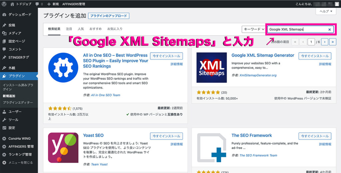Open 設定 settings menu
The height and width of the screenshot is (173, 341).
click(x=19, y=128)
